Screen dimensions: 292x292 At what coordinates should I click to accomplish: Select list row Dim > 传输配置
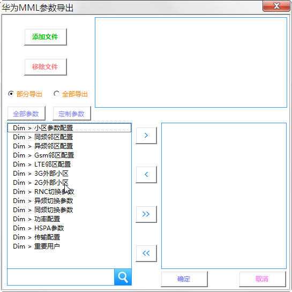click(69, 237)
